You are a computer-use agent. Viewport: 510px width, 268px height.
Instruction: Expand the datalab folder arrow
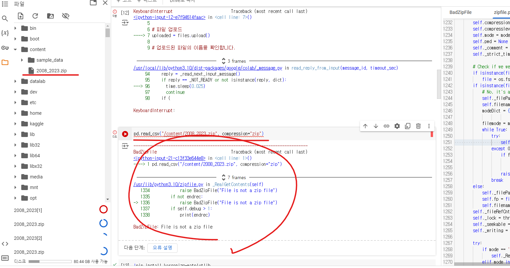(x=15, y=81)
